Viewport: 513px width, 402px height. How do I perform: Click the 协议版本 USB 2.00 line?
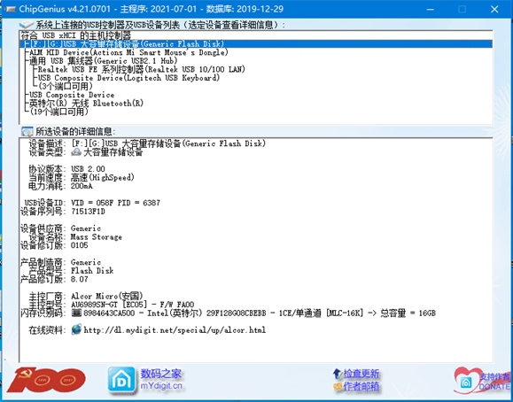[x=66, y=169]
